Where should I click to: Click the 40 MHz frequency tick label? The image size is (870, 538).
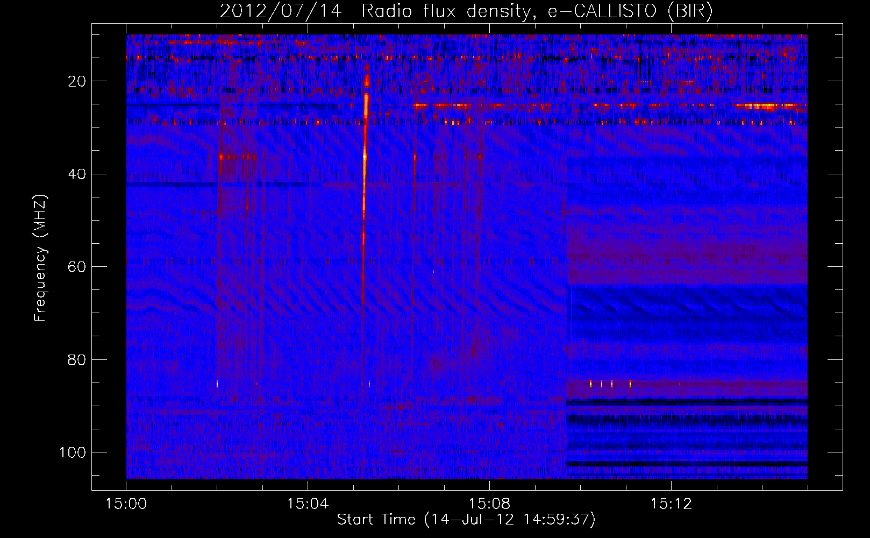(x=77, y=174)
